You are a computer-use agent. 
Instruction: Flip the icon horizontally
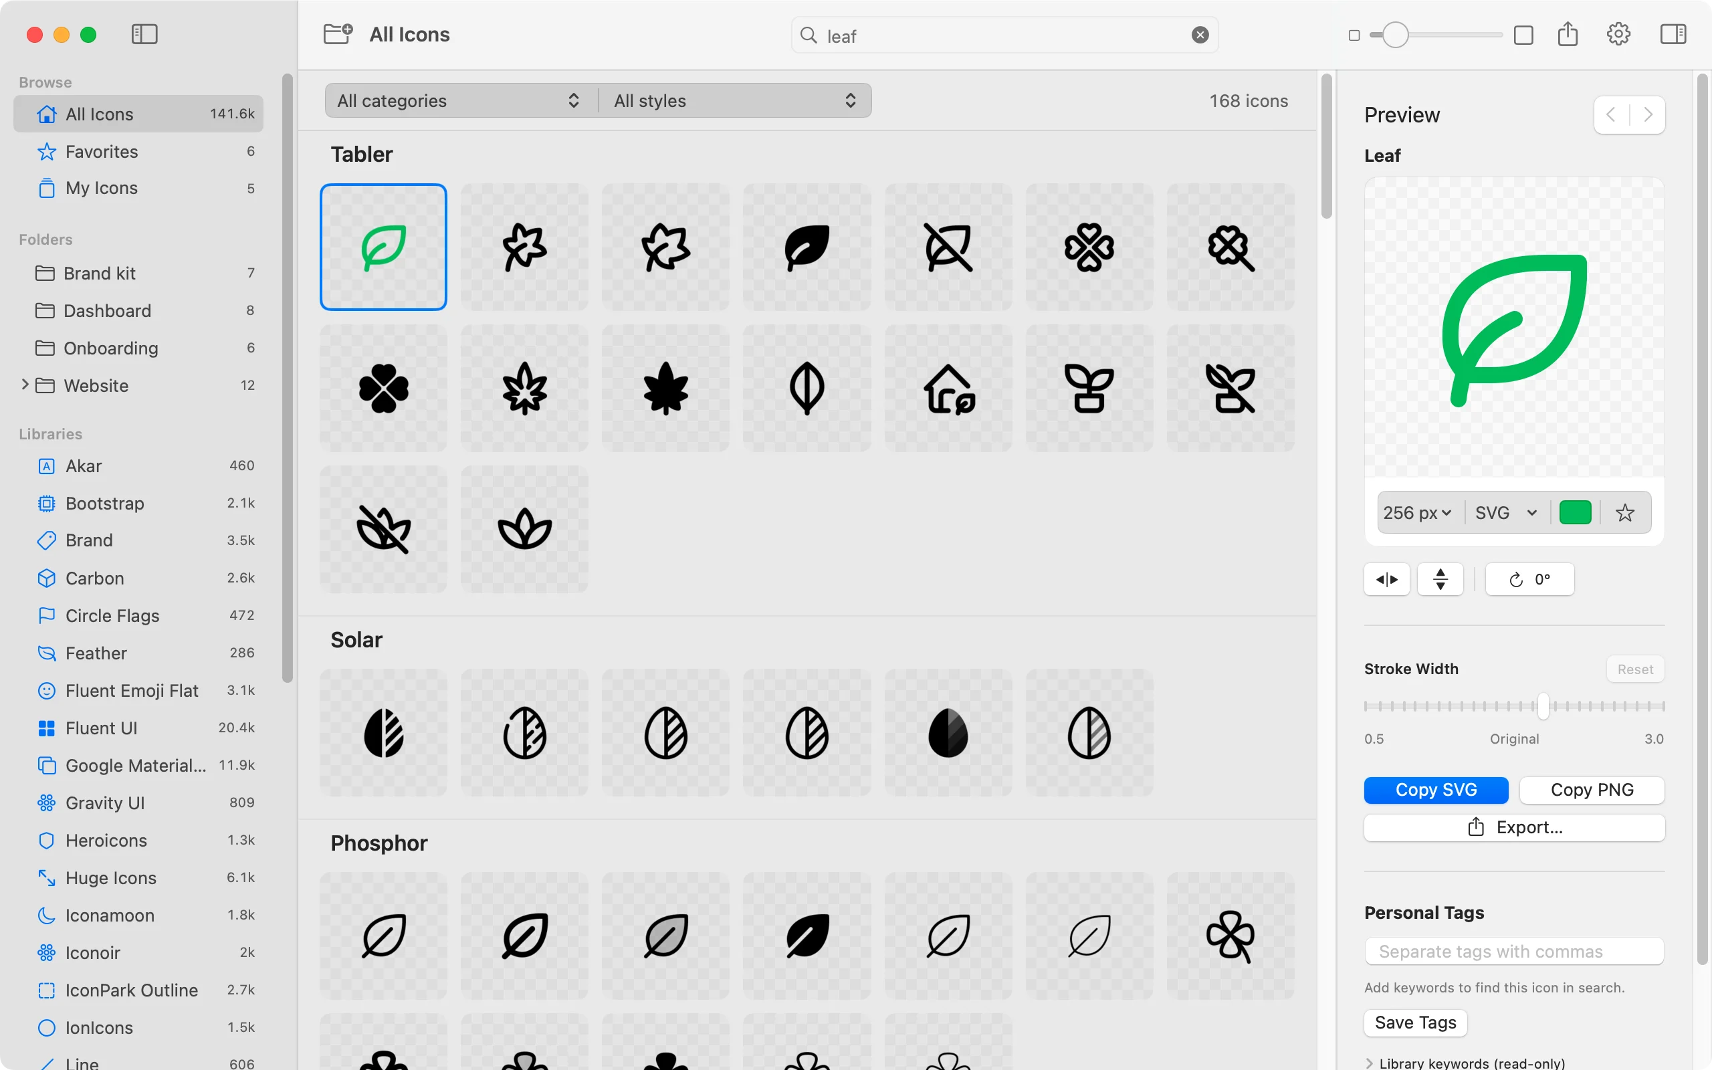1386,580
